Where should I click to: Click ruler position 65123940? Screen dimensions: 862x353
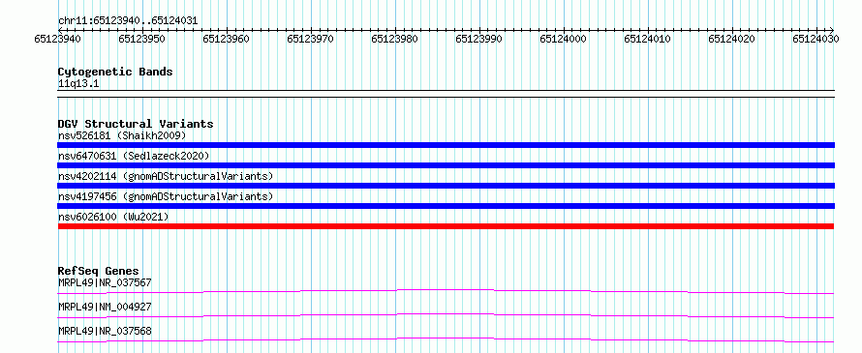58,39
